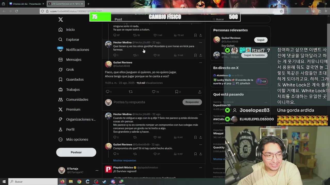The image size is (330, 185).
Task: Open Guardados bookmarks in the sidebar
Action: [71, 80]
